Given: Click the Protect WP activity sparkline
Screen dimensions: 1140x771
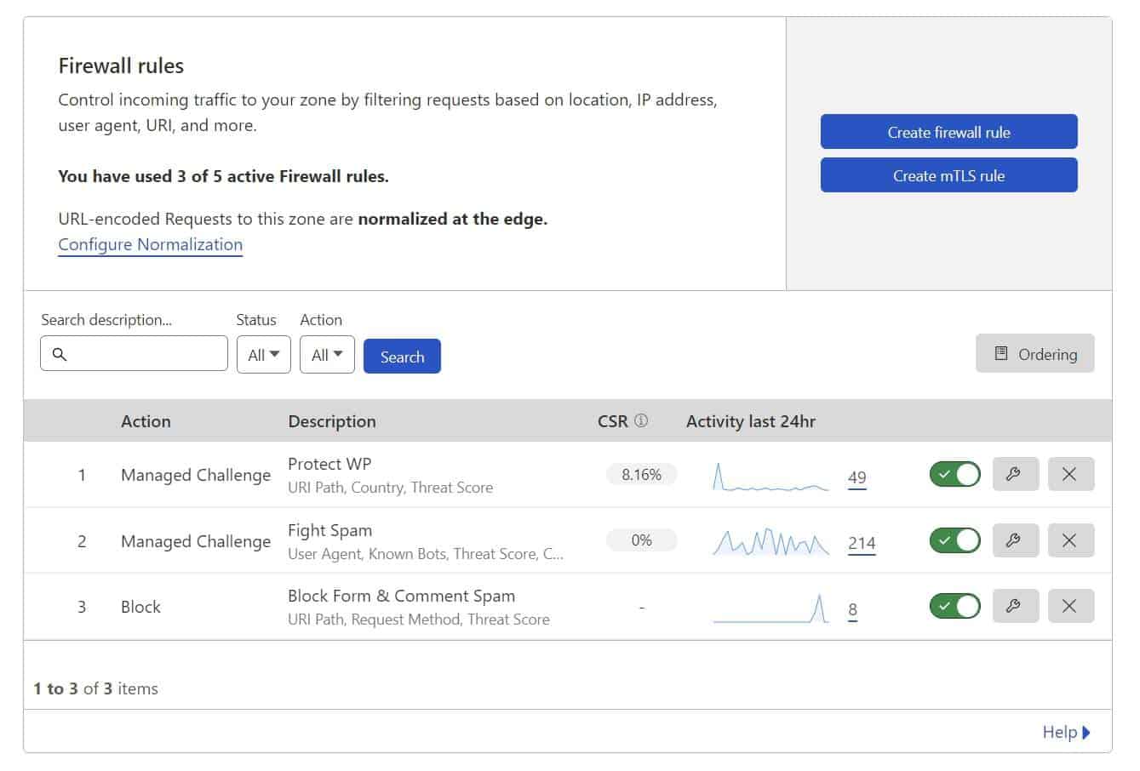Looking at the screenshot, I should tap(771, 477).
